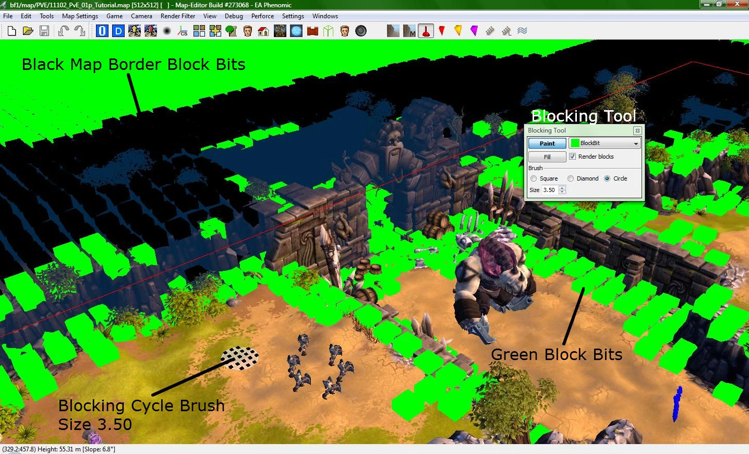Open the Windows menu
This screenshot has height=454, width=749.
tap(325, 16)
